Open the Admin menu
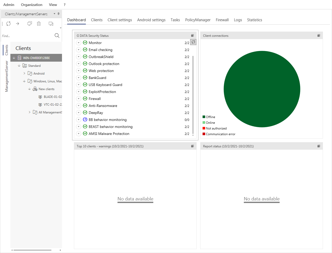This screenshot has height=253, width=332. click(9, 5)
